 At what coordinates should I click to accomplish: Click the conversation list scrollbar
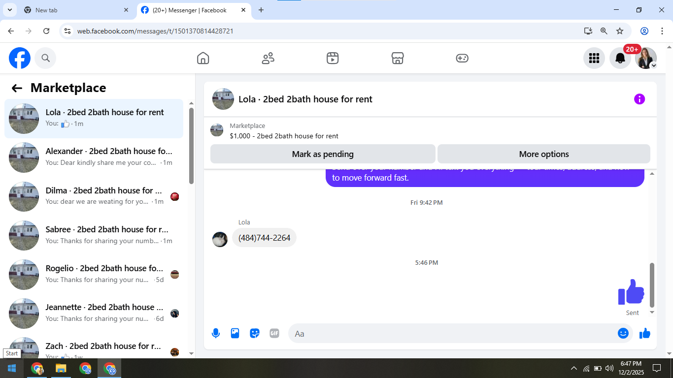192,146
